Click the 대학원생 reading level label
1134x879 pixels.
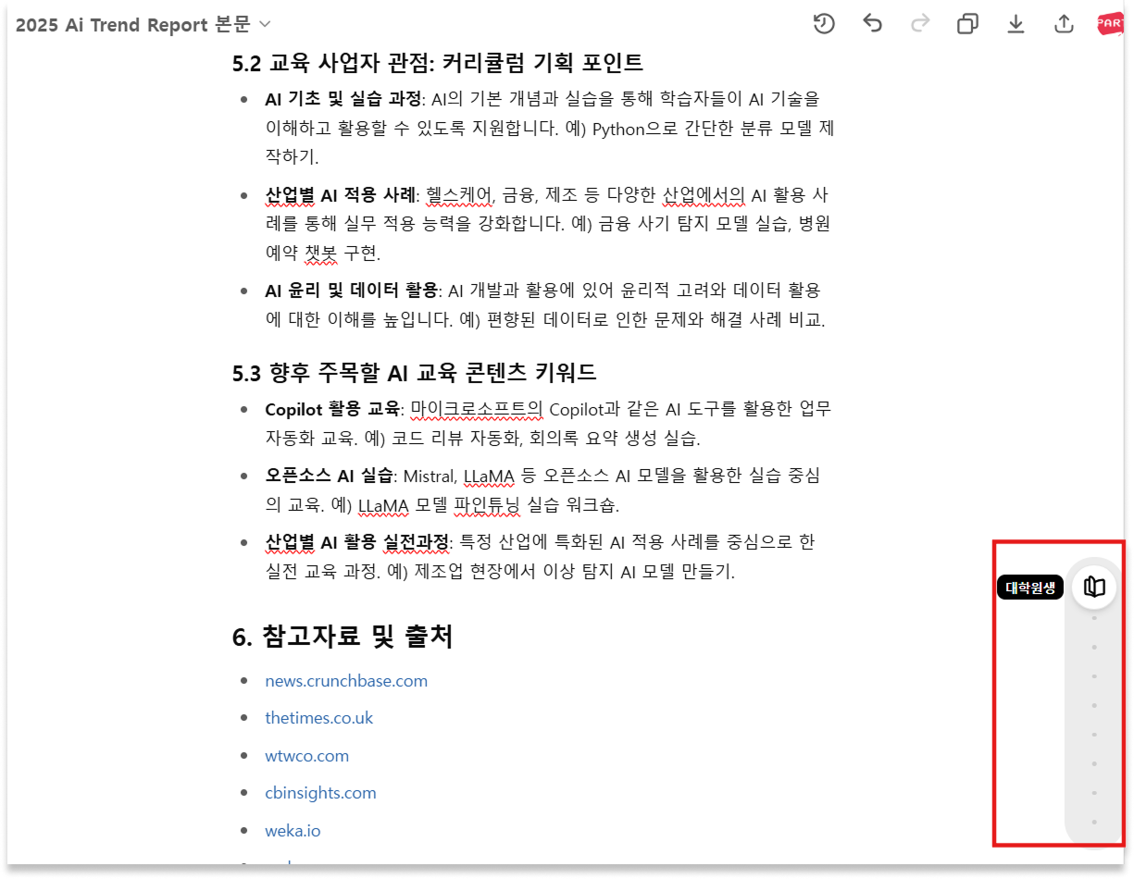click(x=1030, y=588)
